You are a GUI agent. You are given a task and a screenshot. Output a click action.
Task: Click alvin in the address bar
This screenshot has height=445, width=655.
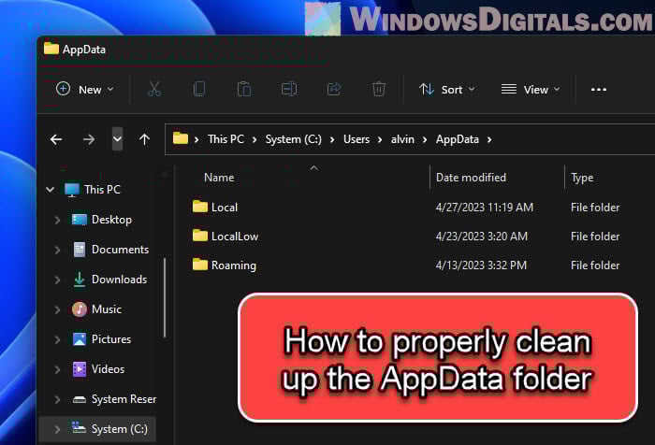pyautogui.click(x=402, y=139)
